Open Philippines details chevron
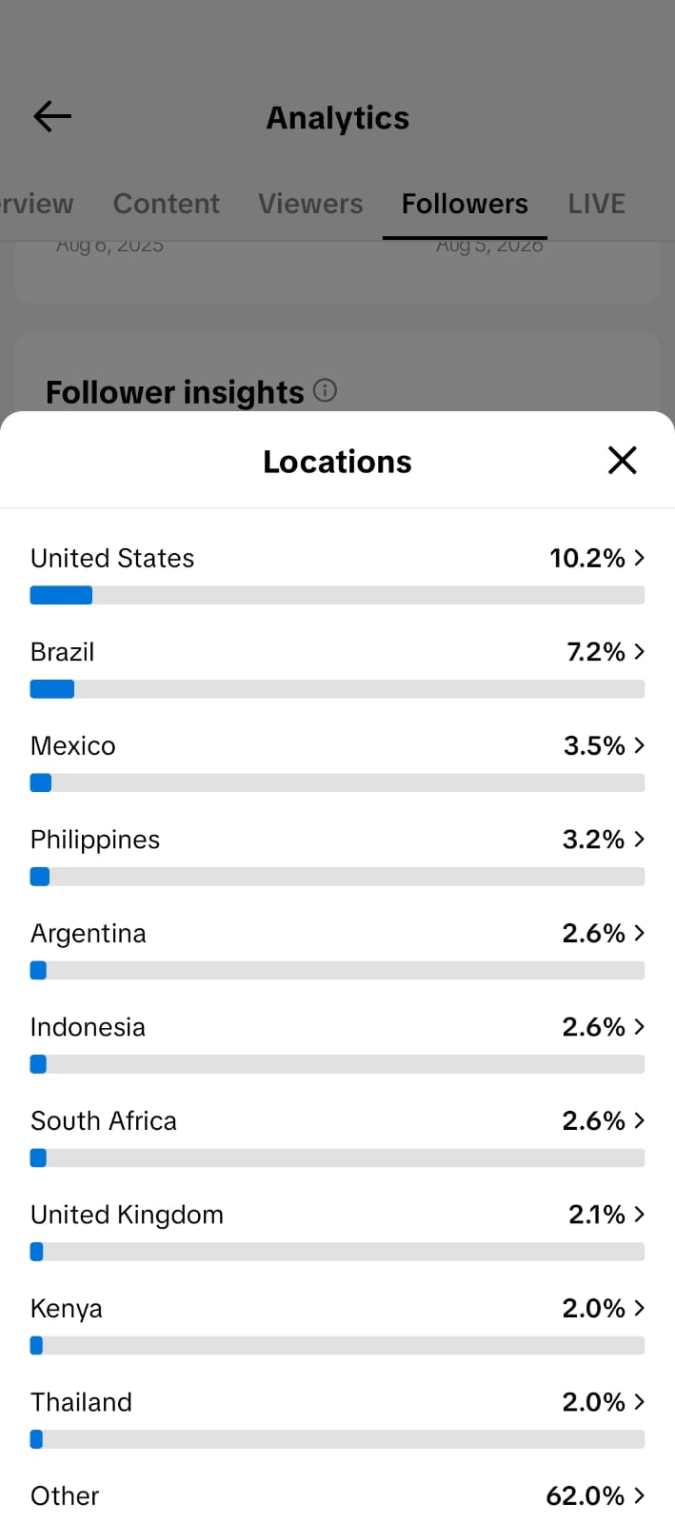The image size is (675, 1523). click(640, 840)
